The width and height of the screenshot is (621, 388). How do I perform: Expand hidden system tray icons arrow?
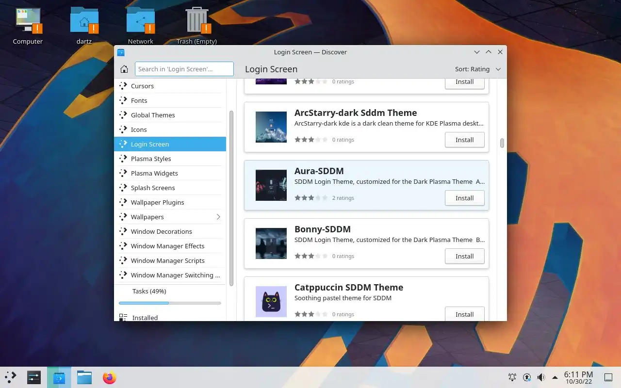[555, 377]
